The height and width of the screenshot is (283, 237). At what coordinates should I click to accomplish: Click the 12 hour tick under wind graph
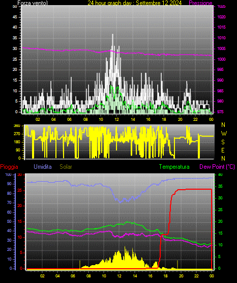tap(117, 119)
